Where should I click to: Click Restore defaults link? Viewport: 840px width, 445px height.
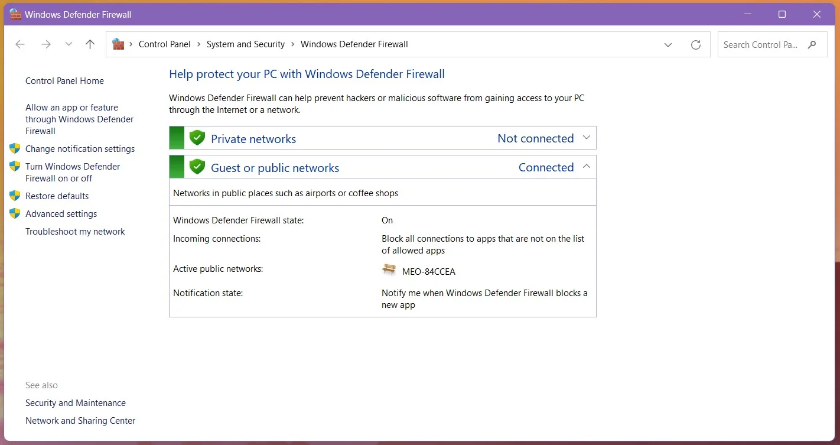coord(57,196)
